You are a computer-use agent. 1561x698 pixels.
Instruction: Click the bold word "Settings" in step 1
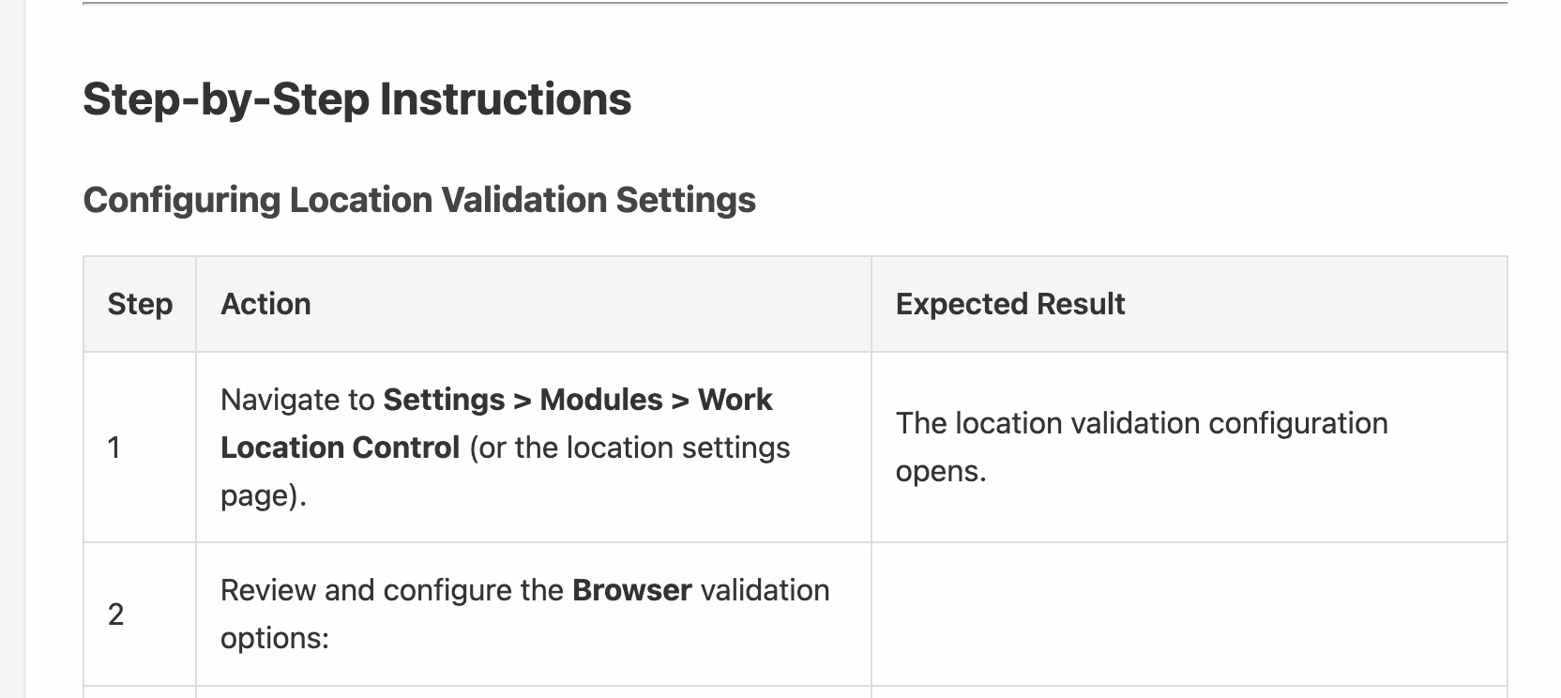point(444,400)
